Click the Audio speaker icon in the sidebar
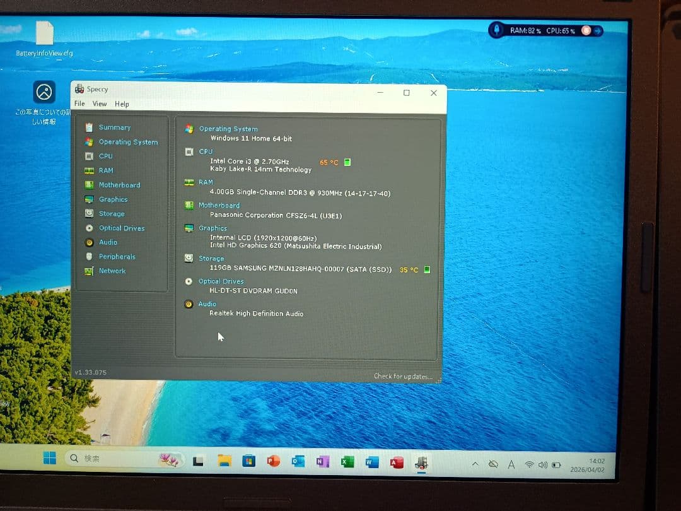The width and height of the screenshot is (681, 511). pos(90,242)
